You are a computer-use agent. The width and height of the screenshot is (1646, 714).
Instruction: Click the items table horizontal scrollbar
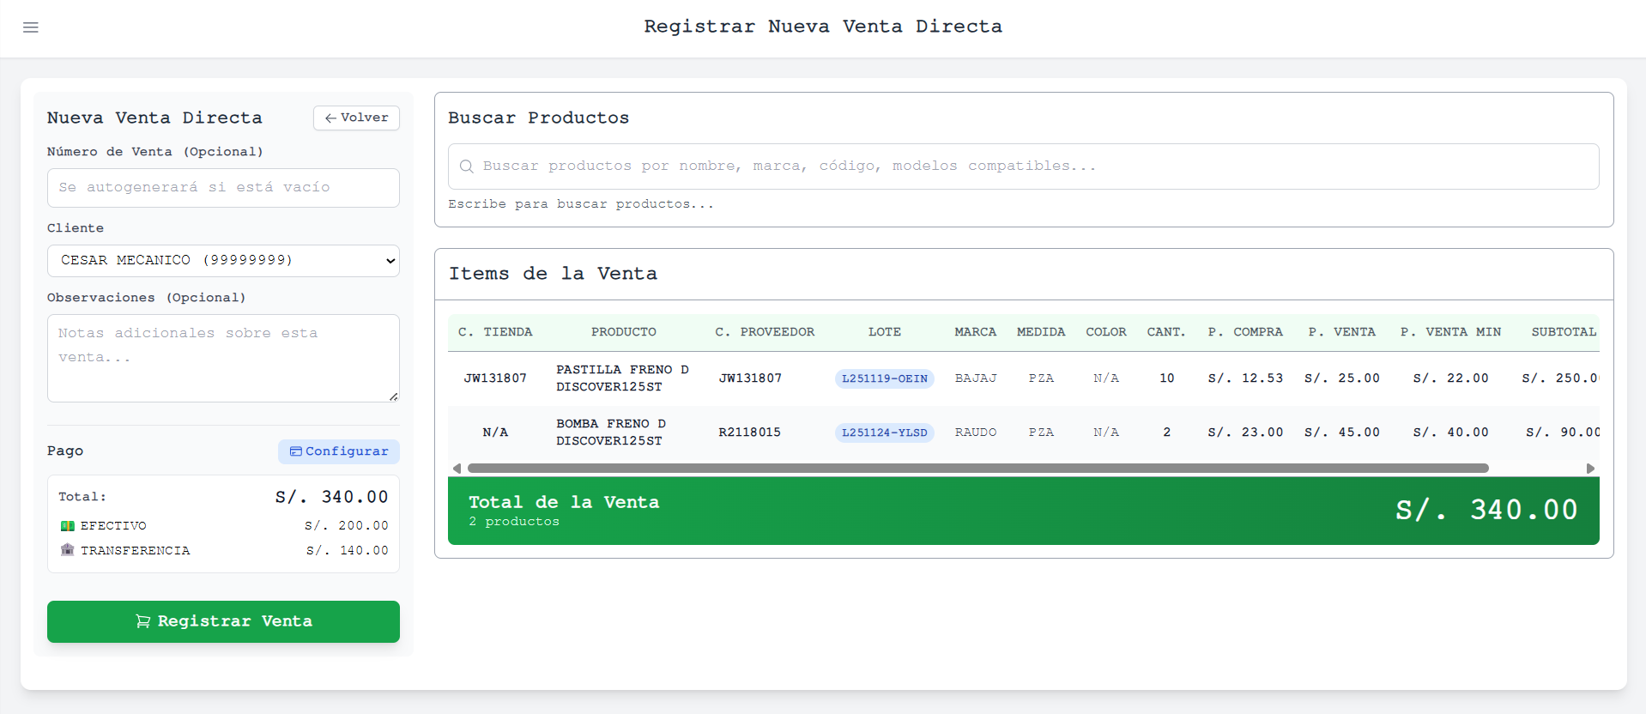[978, 469]
